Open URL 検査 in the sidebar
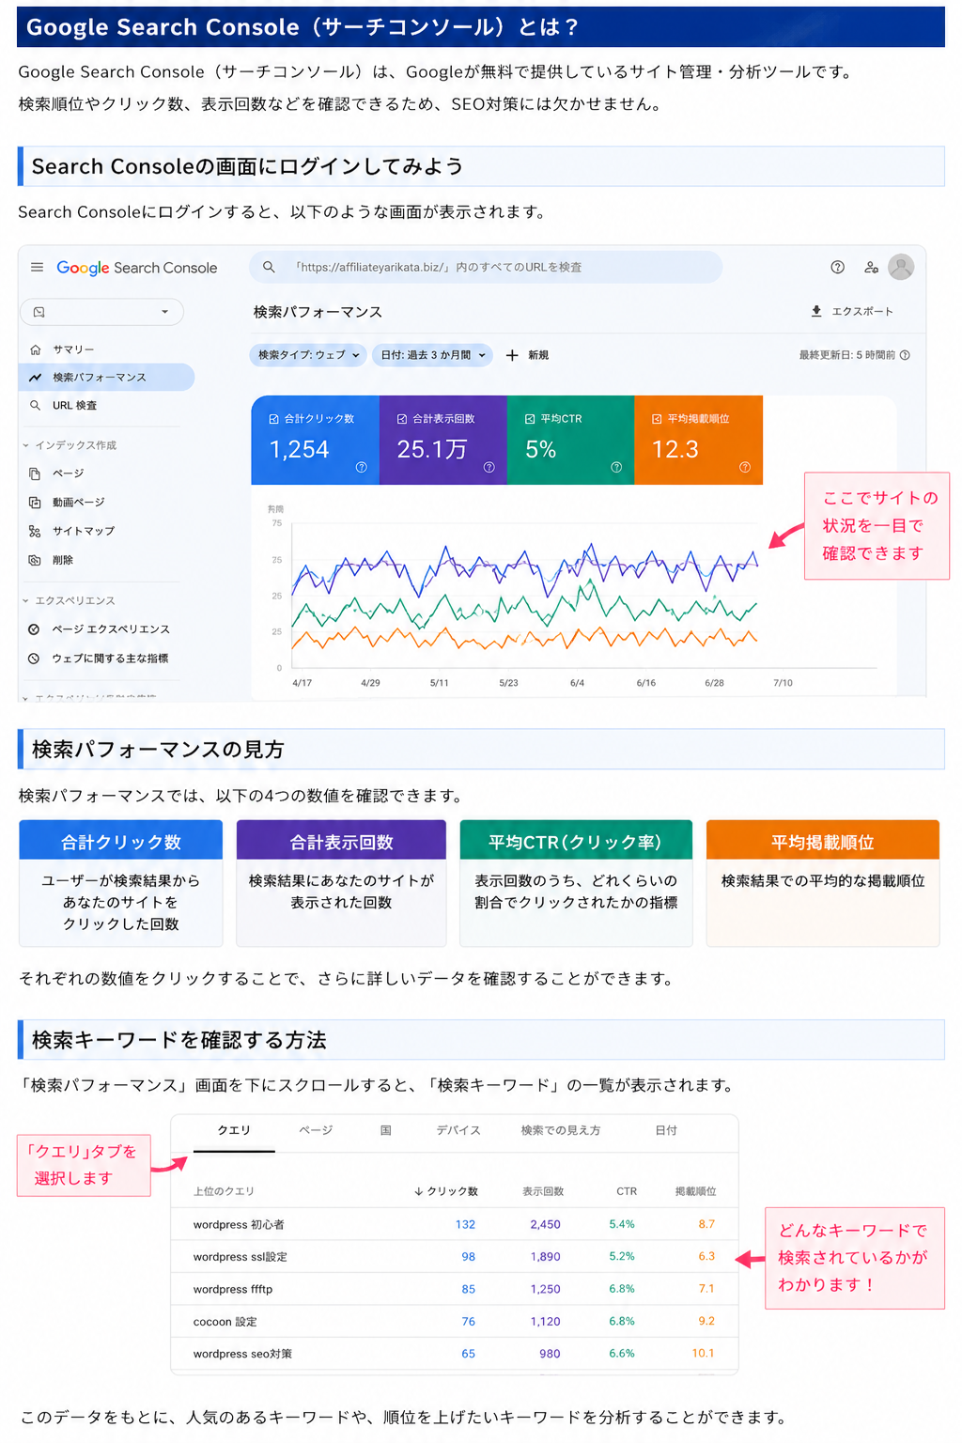The width and height of the screenshot is (962, 1443). pos(75,406)
